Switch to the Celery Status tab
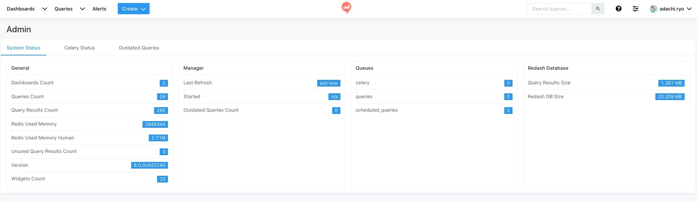697x202 pixels. tap(79, 48)
